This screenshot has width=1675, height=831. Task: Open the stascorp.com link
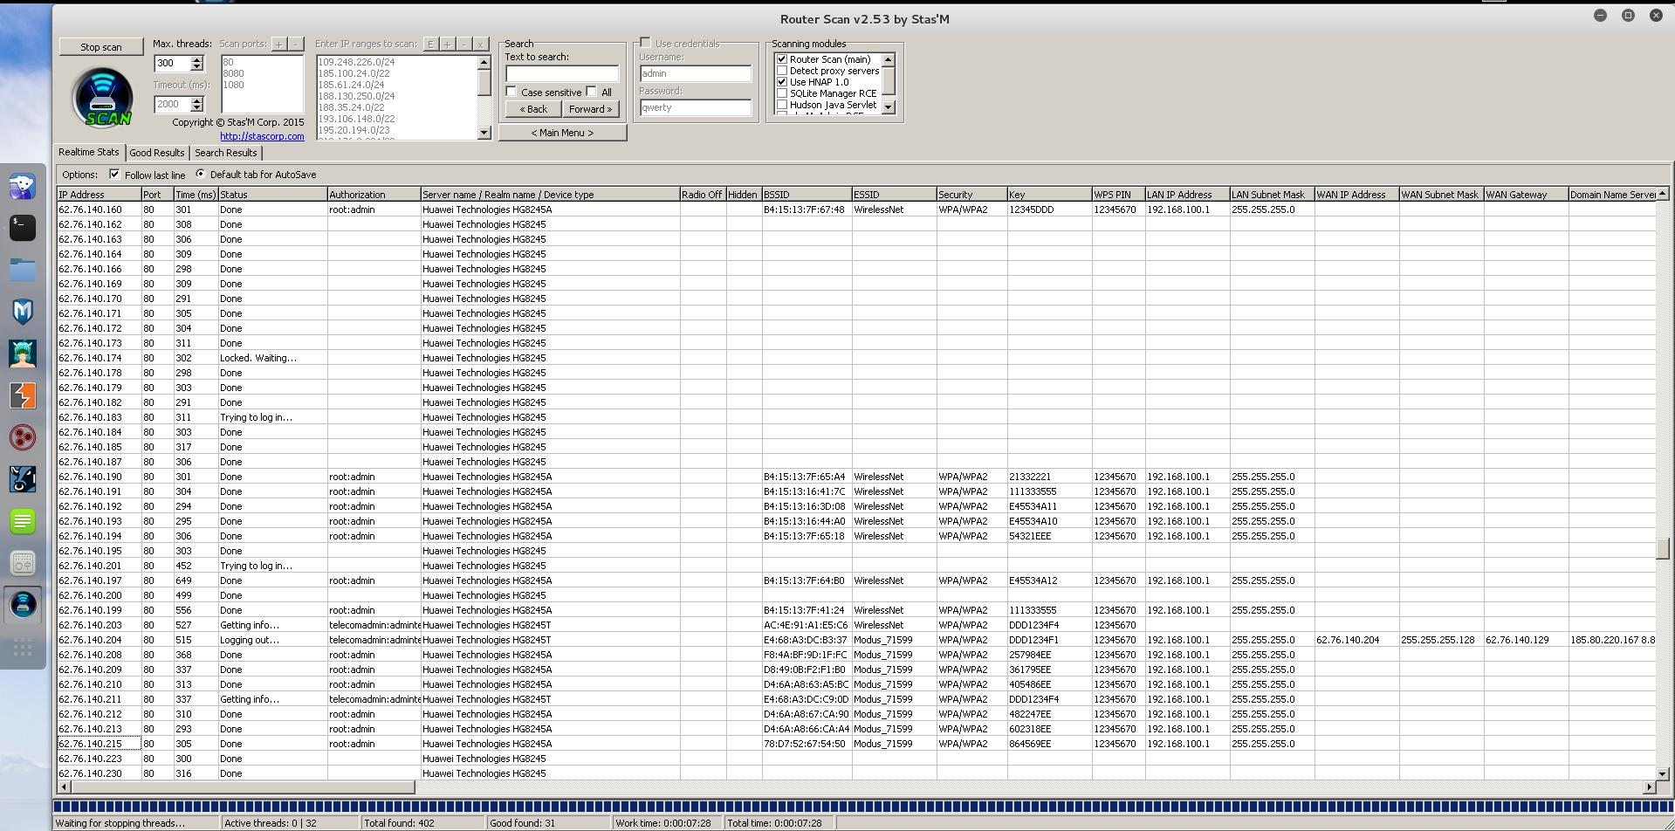point(262,136)
